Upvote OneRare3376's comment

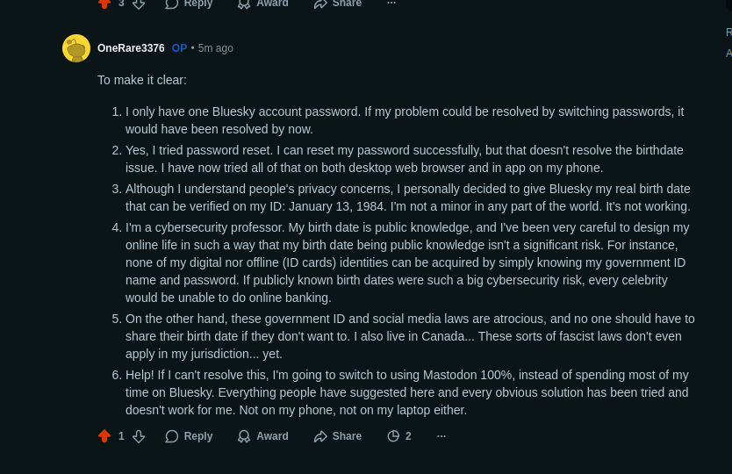tap(104, 436)
